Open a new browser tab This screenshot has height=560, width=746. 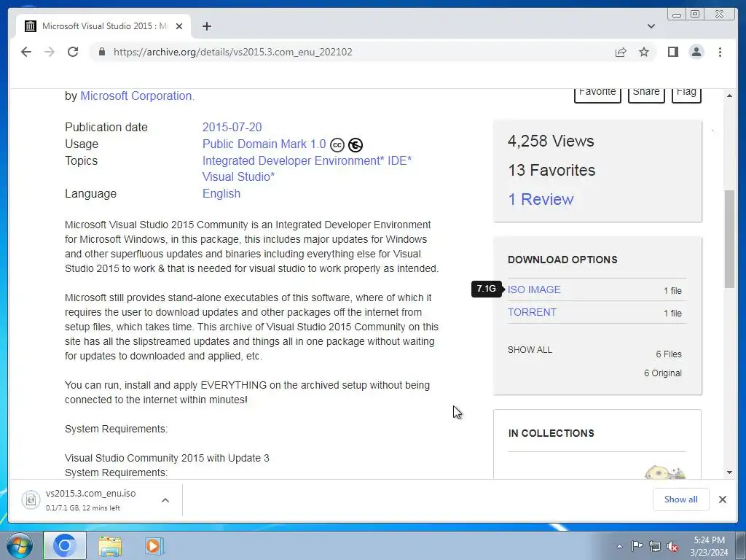click(206, 26)
